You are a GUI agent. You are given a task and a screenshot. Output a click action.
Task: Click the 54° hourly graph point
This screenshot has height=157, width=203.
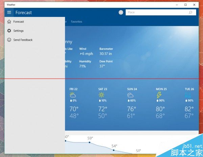pyautogui.click(x=114, y=150)
